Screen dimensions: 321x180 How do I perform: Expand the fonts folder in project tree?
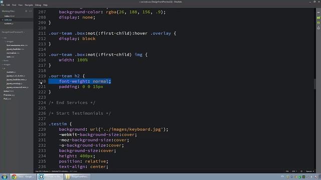pyautogui.click(x=6, y=60)
